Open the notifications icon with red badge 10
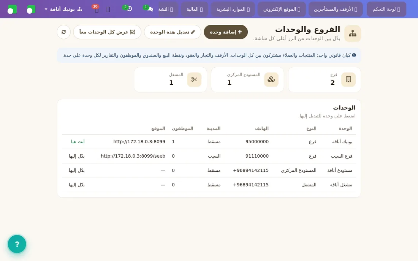The width and height of the screenshot is (418, 261). pos(96,9)
